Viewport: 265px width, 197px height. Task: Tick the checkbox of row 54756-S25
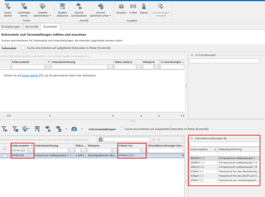click(5, 156)
